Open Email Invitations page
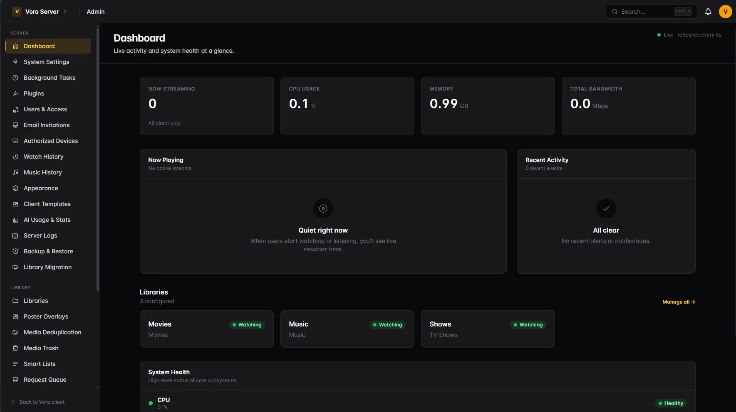Image resolution: width=736 pixels, height=412 pixels. point(48,125)
